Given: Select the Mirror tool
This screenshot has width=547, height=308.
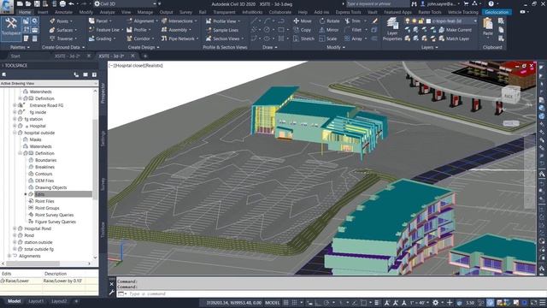Looking at the screenshot, I should click(328, 30).
